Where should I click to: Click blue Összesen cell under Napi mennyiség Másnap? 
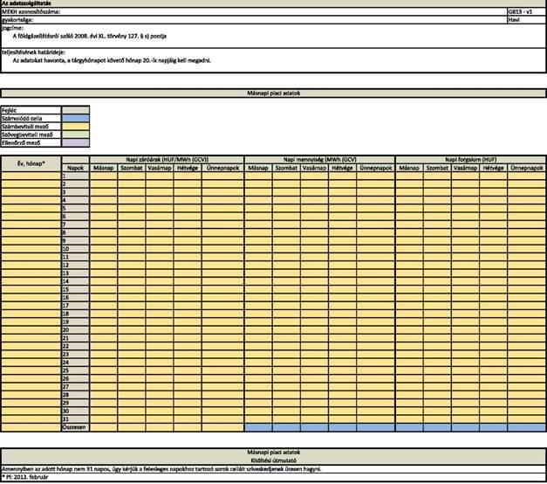(258, 427)
